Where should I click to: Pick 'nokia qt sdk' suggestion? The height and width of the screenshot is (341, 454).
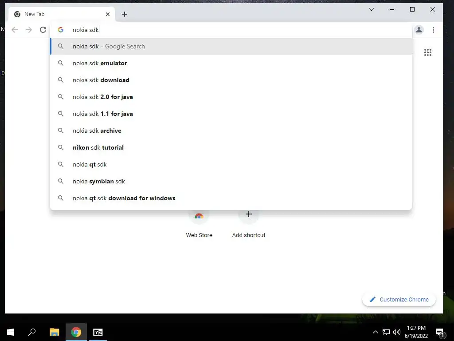pos(231,164)
